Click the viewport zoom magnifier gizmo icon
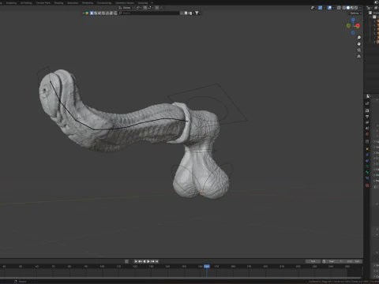The image size is (379, 284). (x=358, y=37)
